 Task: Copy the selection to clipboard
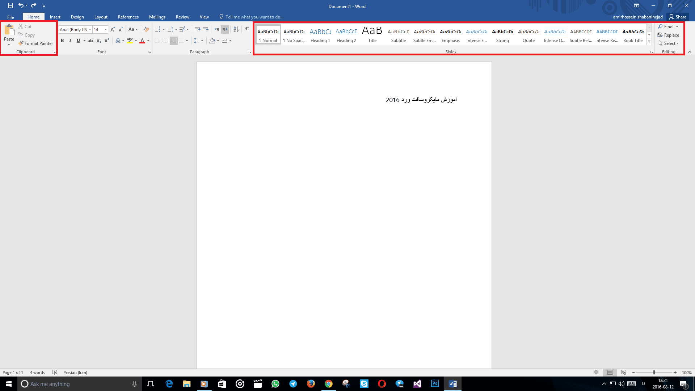click(x=26, y=35)
